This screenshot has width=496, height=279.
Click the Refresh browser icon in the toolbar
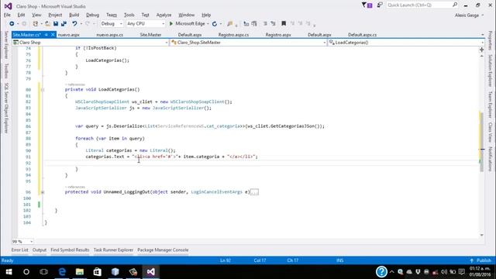[215, 24]
